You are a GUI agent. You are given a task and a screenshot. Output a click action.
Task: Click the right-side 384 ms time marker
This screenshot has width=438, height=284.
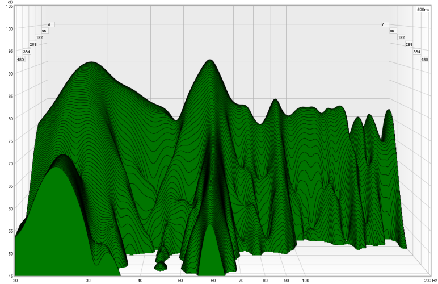416,52
